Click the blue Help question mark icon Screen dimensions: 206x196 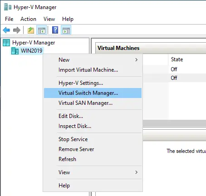(x=55, y=30)
